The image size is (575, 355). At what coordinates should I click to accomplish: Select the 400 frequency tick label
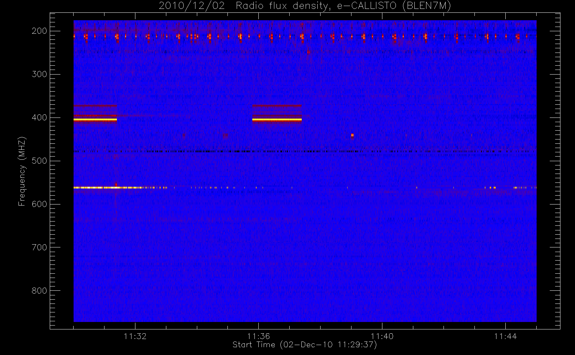pos(39,118)
